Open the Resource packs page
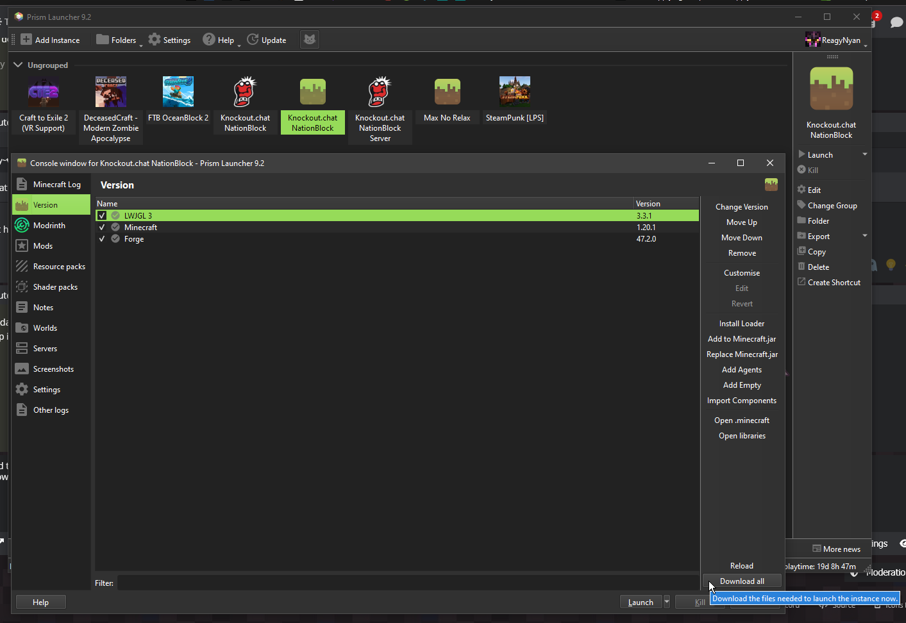This screenshot has width=906, height=623. coord(51,267)
